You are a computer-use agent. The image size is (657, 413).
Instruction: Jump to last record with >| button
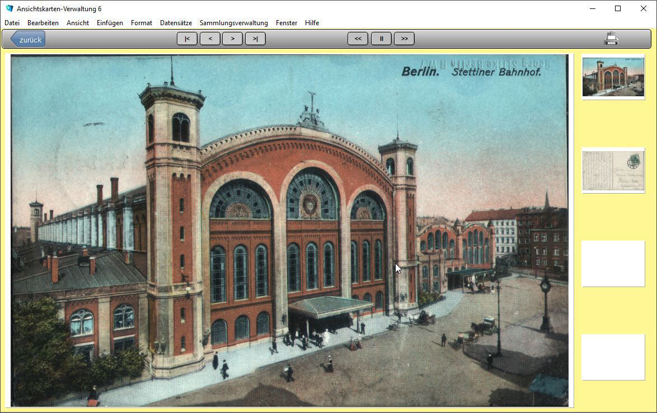(x=255, y=39)
